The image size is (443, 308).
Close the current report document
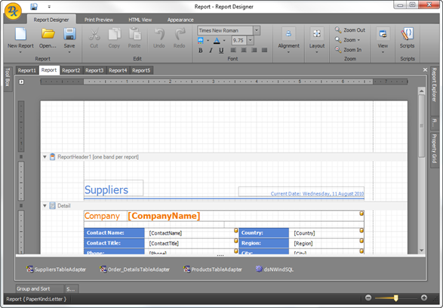425,69
